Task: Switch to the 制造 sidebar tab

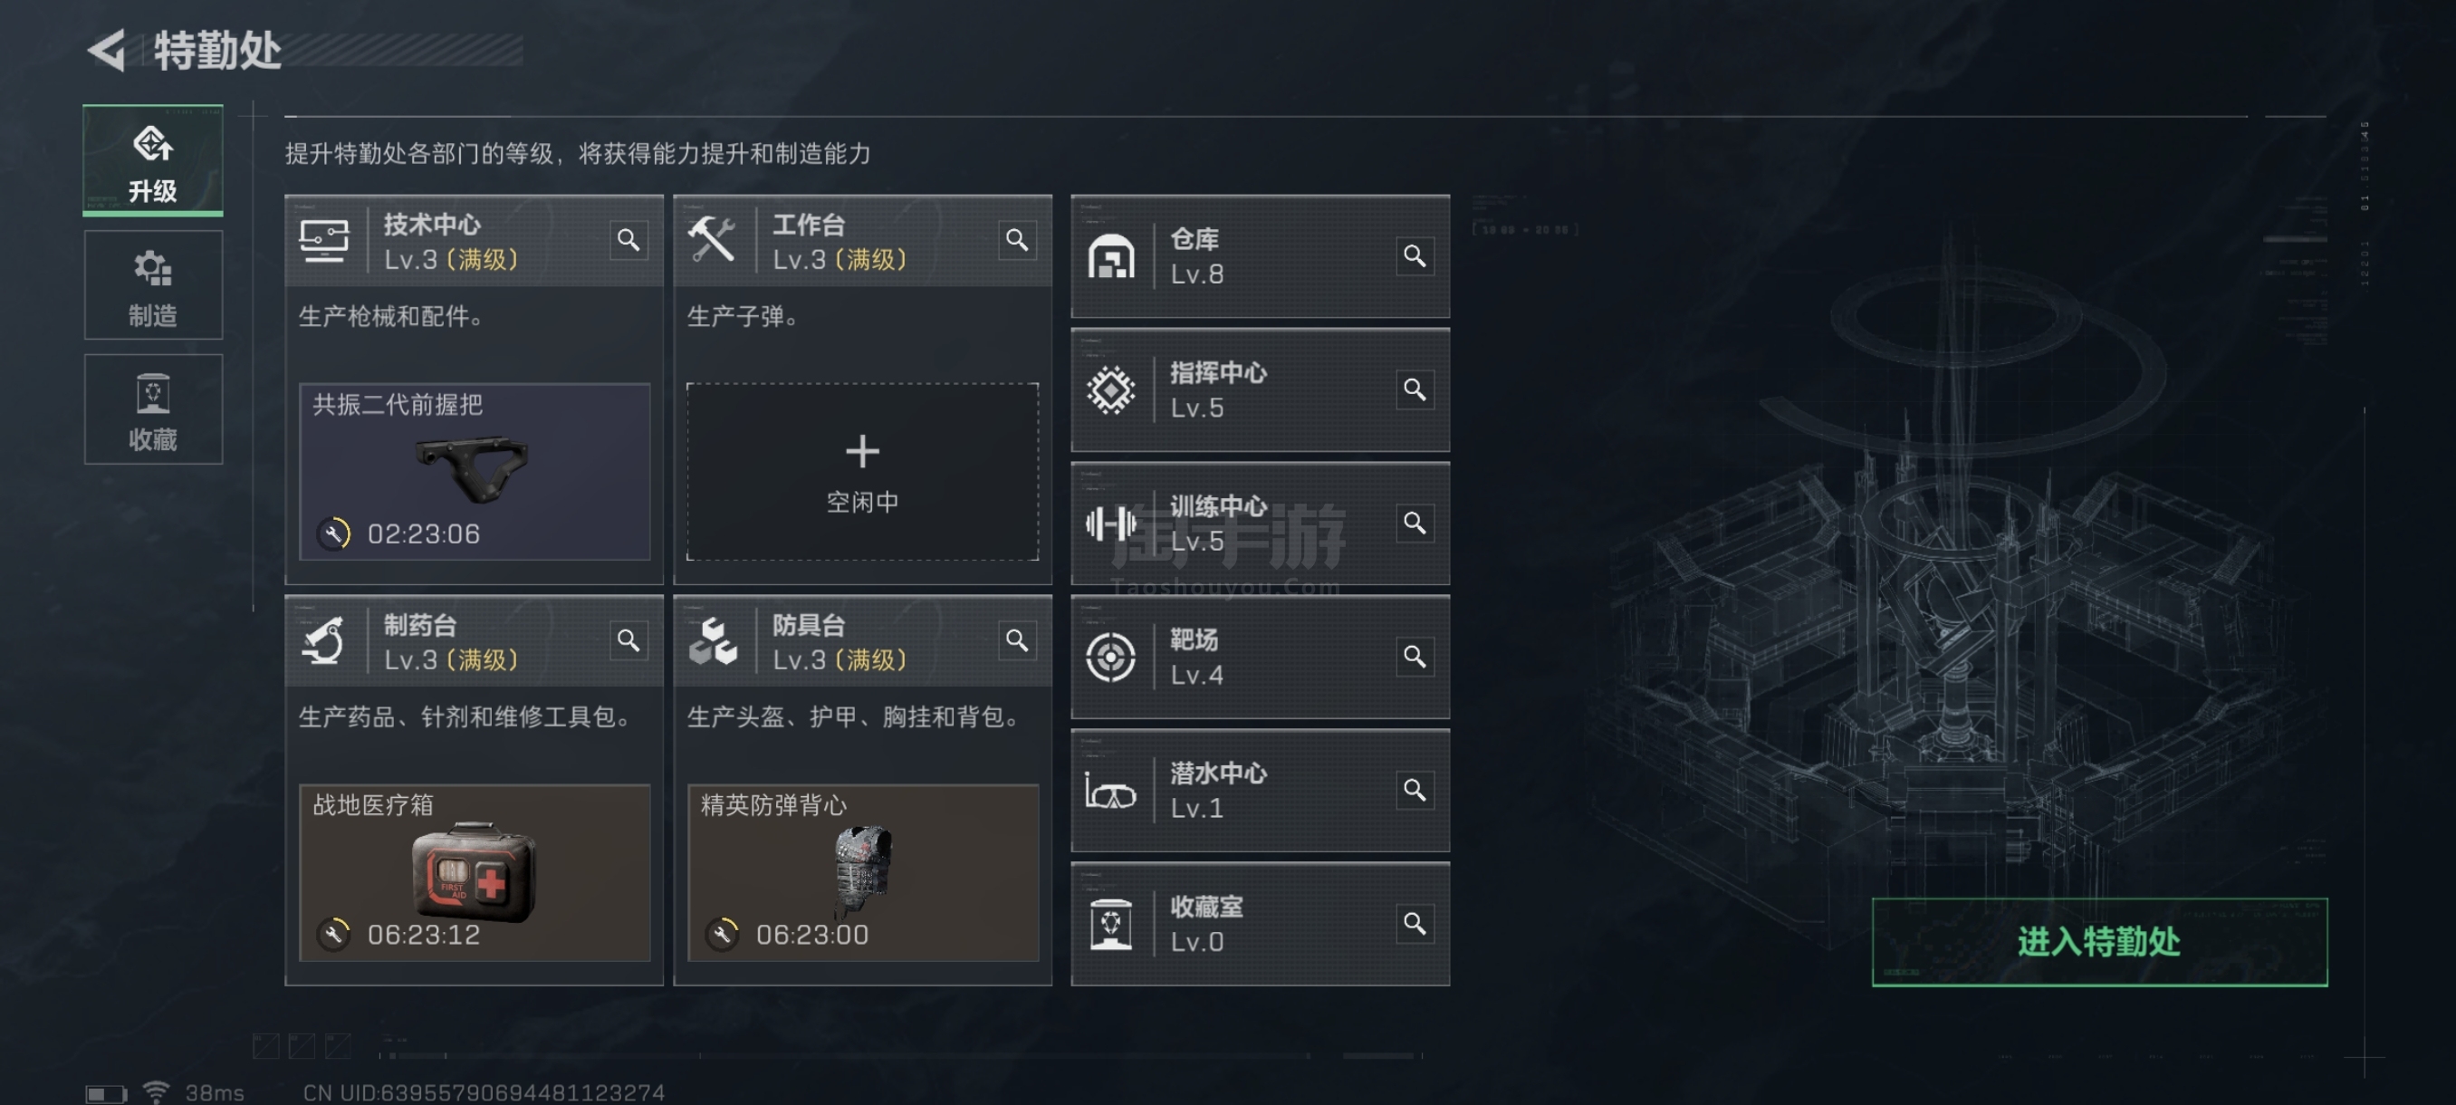Action: click(x=154, y=285)
